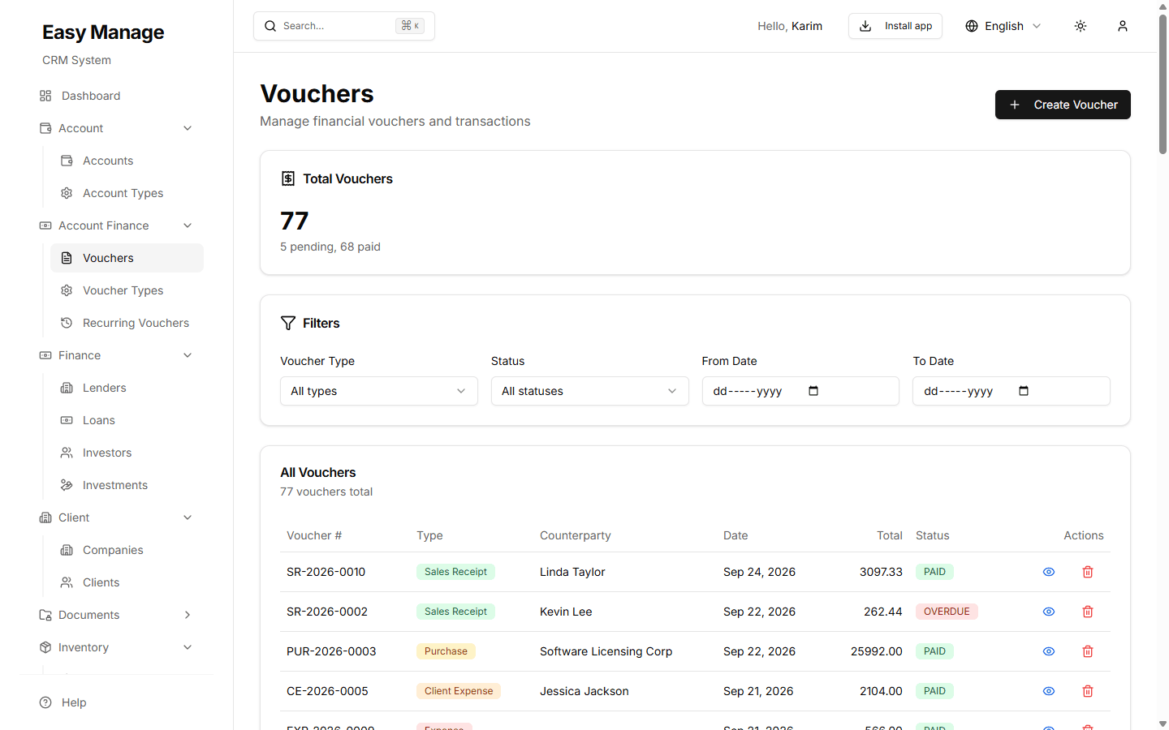The width and height of the screenshot is (1169, 730).
Task: Delete voucher CE-2026-0005 trash icon
Action: coord(1088,691)
